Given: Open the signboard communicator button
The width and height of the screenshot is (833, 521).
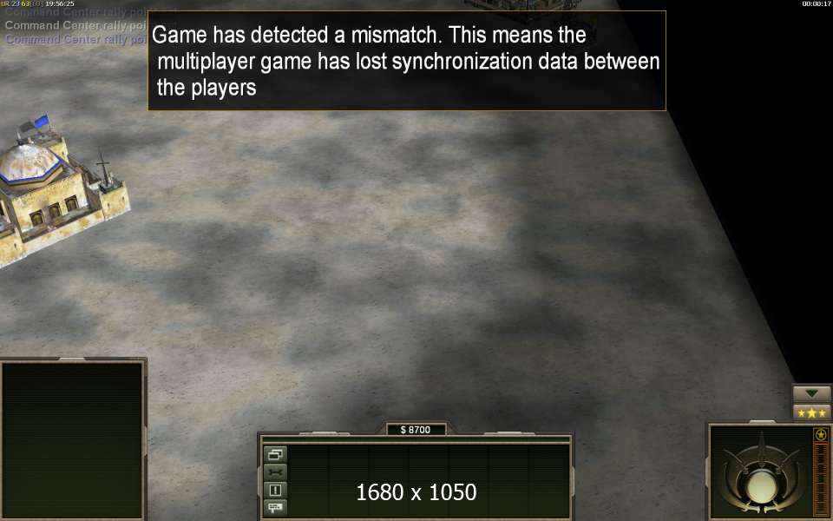Looking at the screenshot, I should 275,507.
